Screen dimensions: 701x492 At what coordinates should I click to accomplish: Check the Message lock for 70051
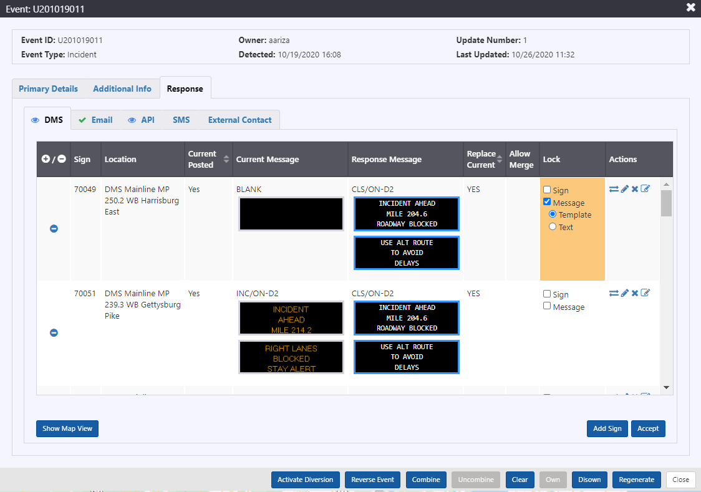[547, 306]
